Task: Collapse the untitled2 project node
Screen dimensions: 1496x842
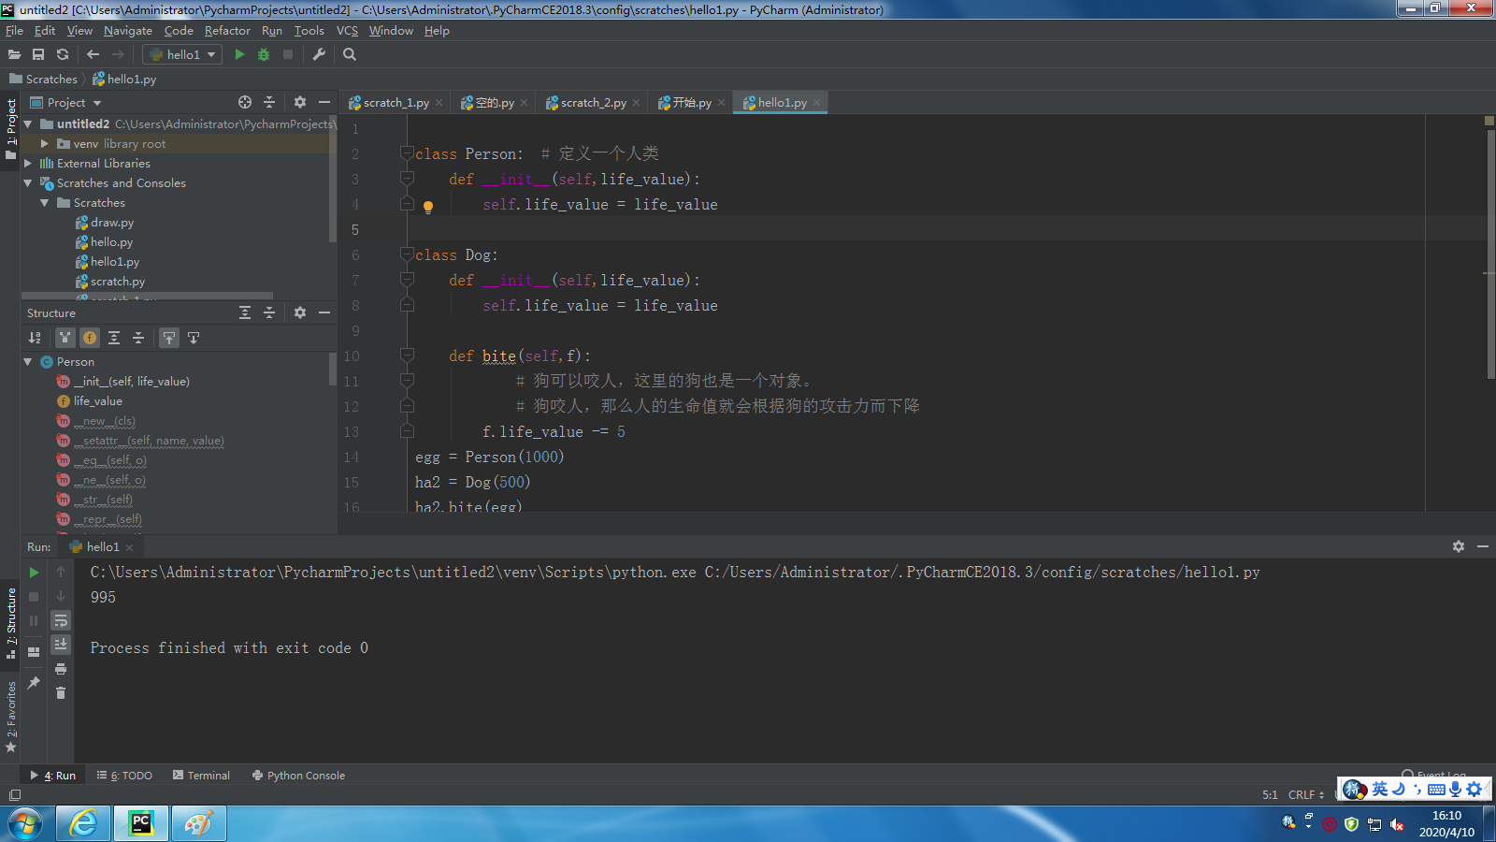Action: 28,123
